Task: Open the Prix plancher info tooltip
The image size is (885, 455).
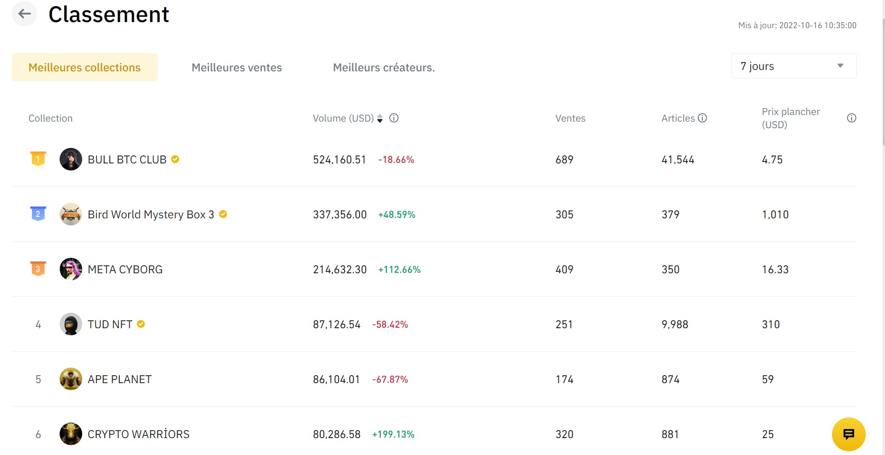Action: [851, 118]
